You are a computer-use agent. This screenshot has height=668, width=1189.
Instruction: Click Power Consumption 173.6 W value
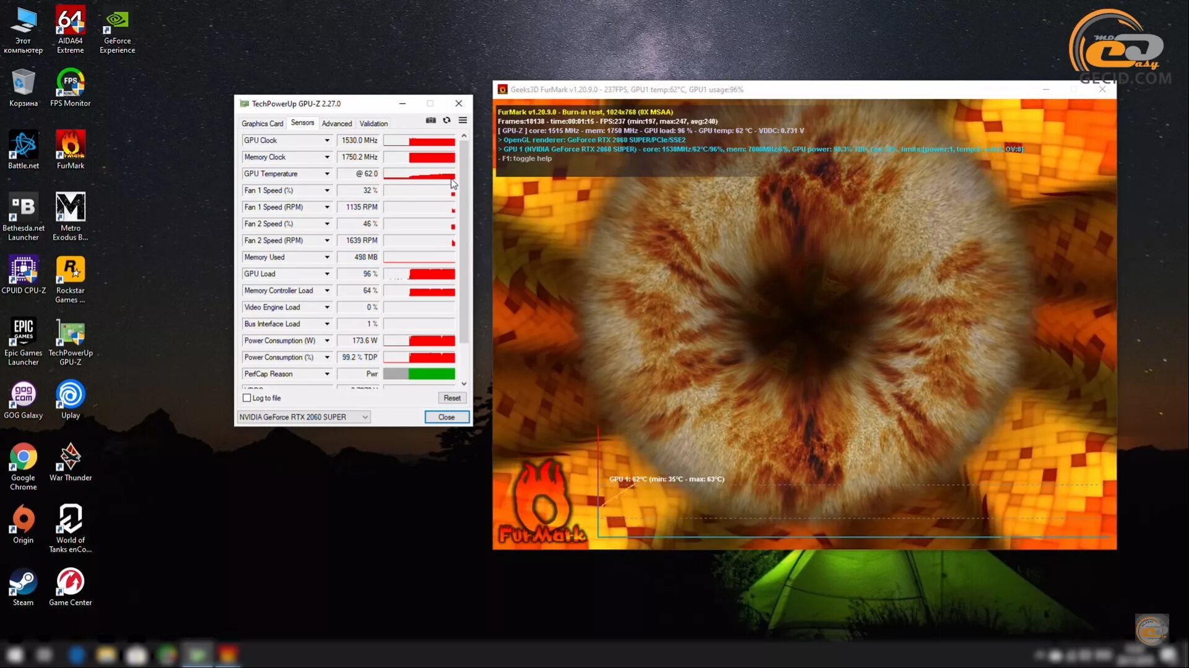[x=359, y=341]
